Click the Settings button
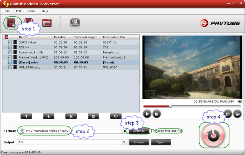Screen dimensions: 245x155 pos(139,131)
